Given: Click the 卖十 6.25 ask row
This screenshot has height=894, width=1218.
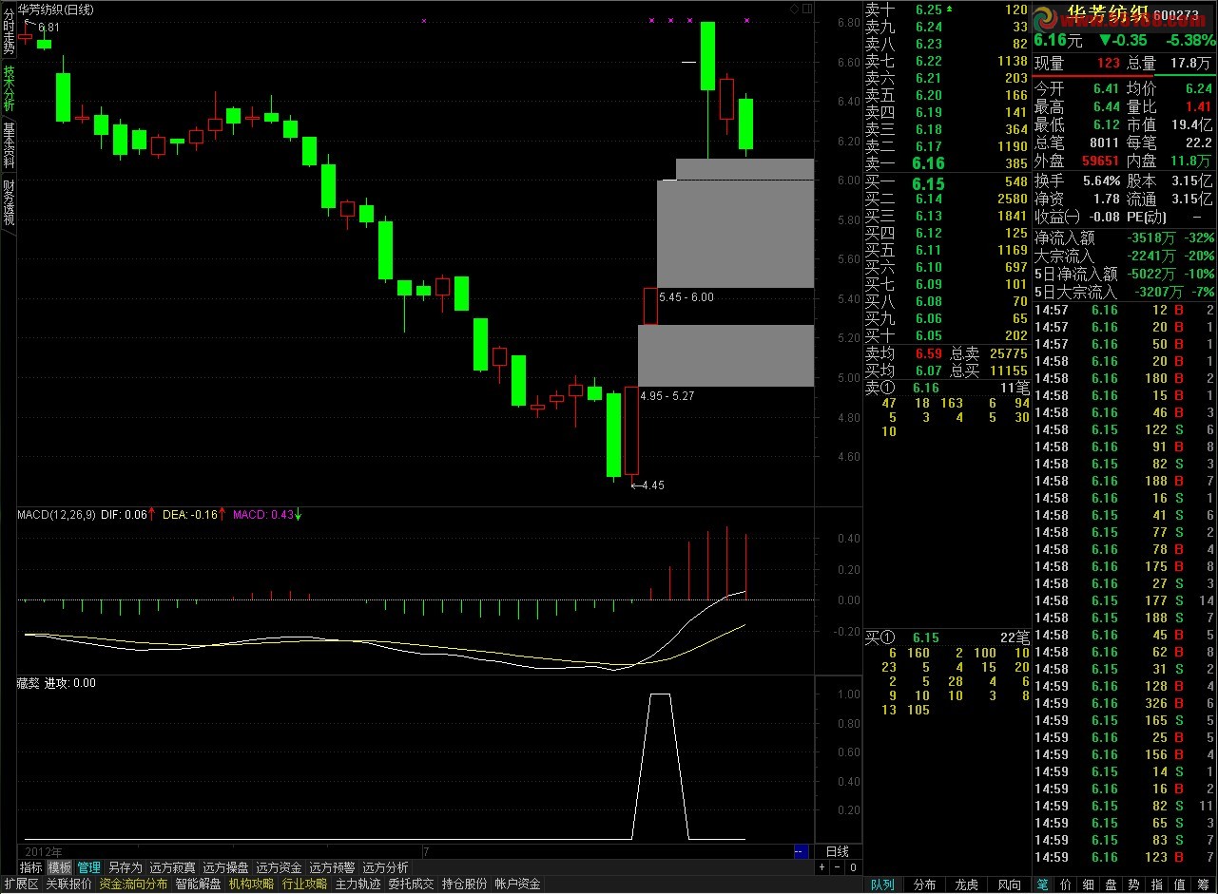Looking at the screenshot, I should 947,10.
